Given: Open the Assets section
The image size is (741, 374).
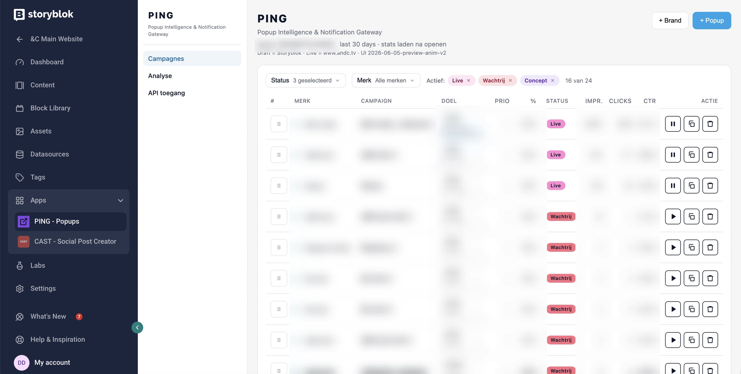Looking at the screenshot, I should (x=33, y=131).
